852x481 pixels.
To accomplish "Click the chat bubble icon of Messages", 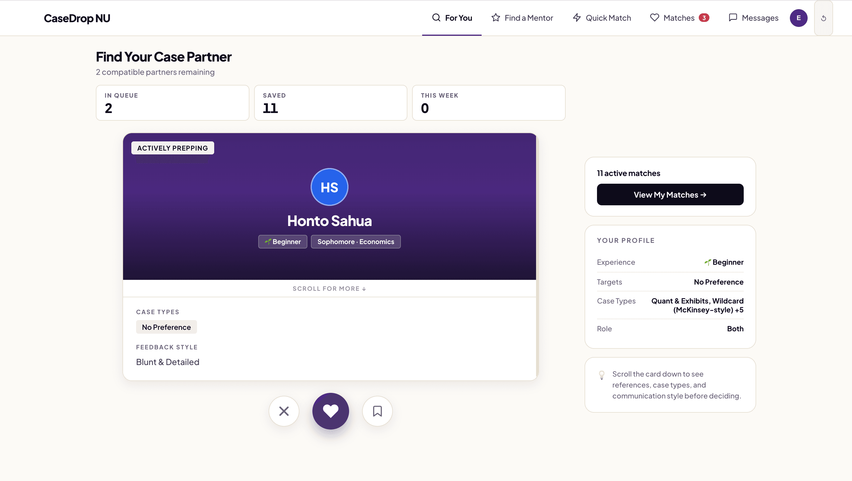I will pos(733,17).
